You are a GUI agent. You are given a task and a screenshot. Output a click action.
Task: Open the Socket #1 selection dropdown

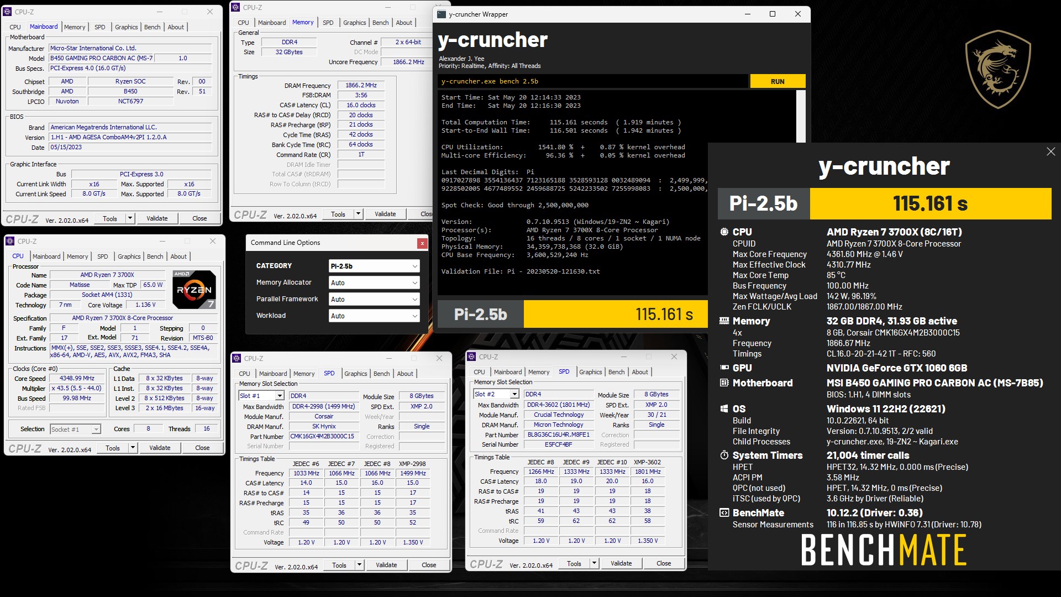(x=75, y=429)
